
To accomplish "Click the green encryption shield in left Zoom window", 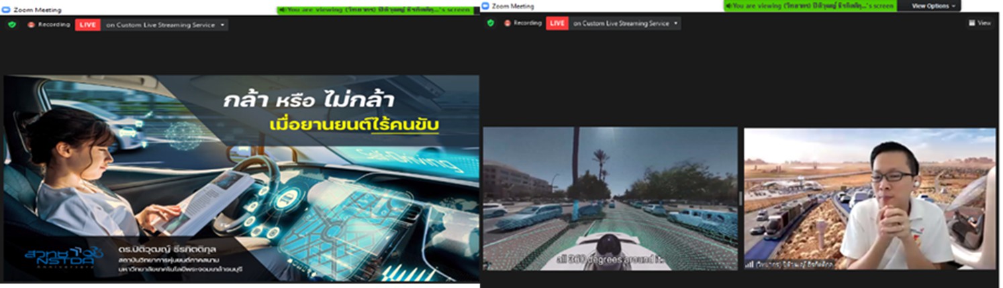I will tap(11, 25).
